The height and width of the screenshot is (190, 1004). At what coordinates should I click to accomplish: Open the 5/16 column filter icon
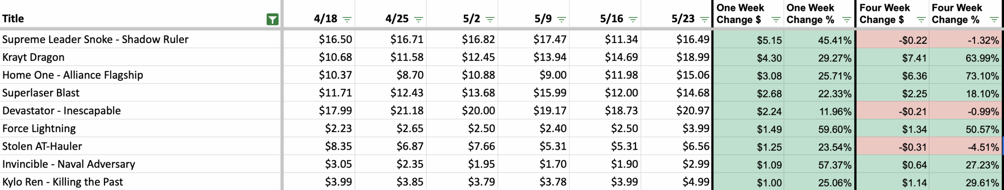click(x=633, y=19)
